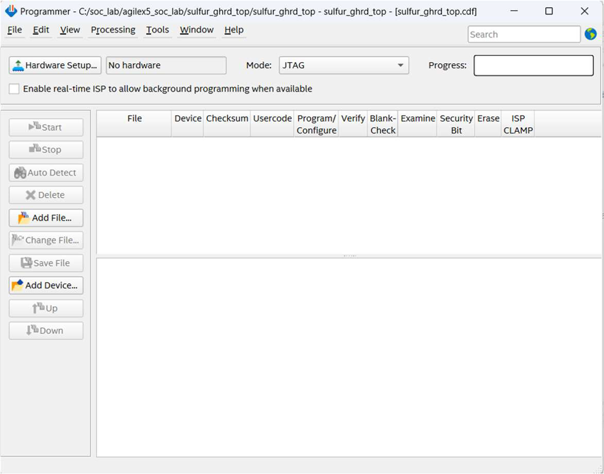Click the Save File disk icon

point(27,263)
